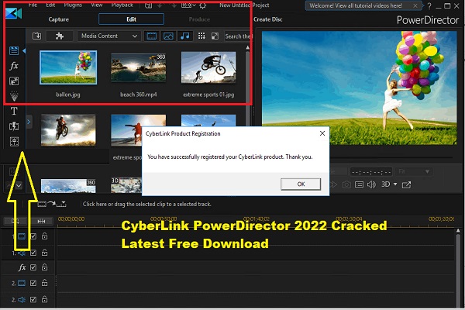Open the Audio Mixing Room icon

pyautogui.click(x=14, y=142)
